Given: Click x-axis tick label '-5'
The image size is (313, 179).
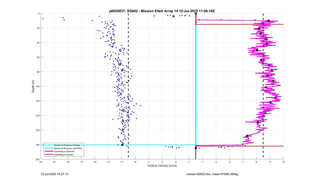Looking at the screenshot, I should [x=162, y=162].
